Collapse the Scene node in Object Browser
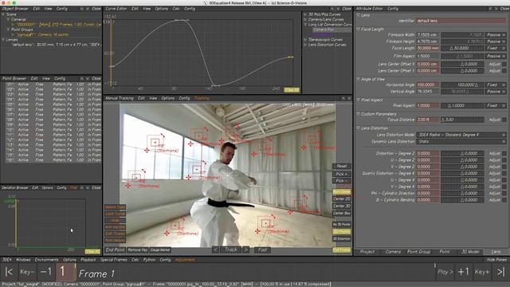The width and height of the screenshot is (510, 287). coord(3,14)
